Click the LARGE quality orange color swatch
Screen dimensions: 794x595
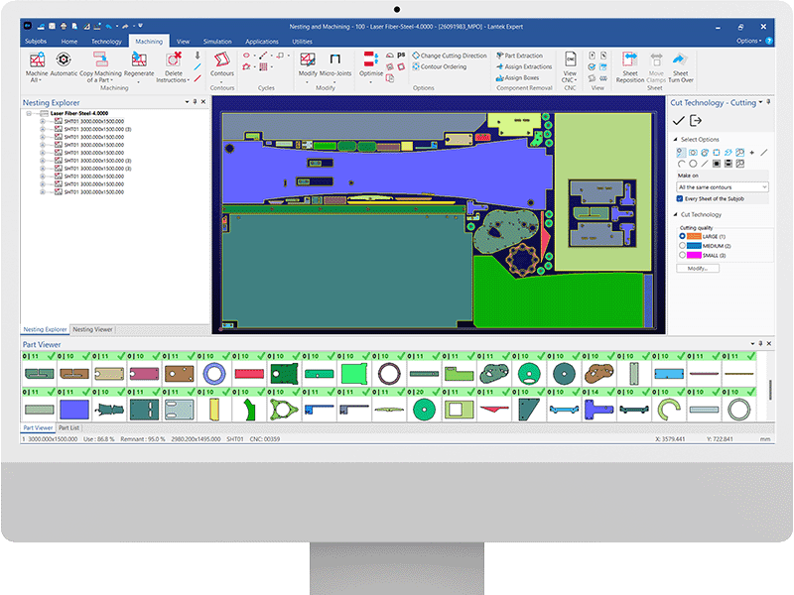tap(694, 236)
